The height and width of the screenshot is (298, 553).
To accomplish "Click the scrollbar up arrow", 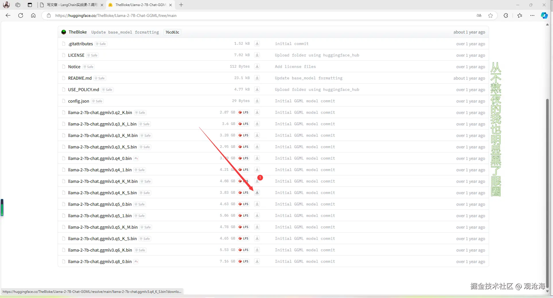I will click(x=547, y=25).
